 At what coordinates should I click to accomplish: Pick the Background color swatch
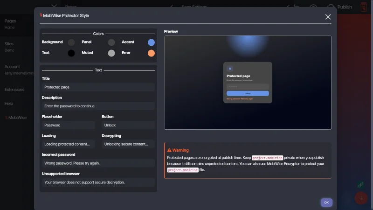71,42
